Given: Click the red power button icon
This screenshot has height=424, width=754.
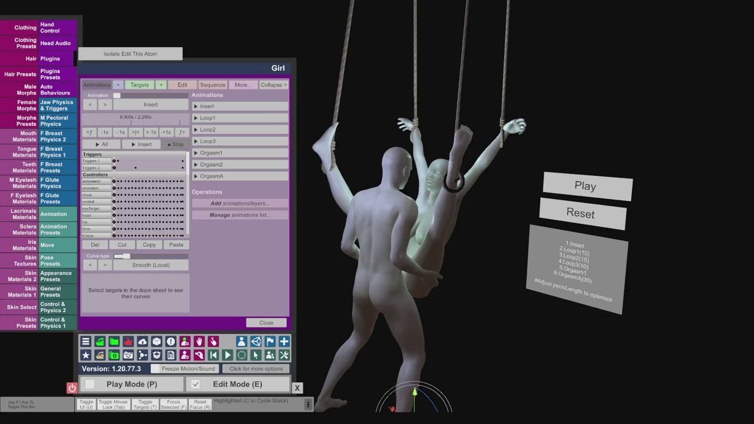Looking at the screenshot, I should point(72,387).
